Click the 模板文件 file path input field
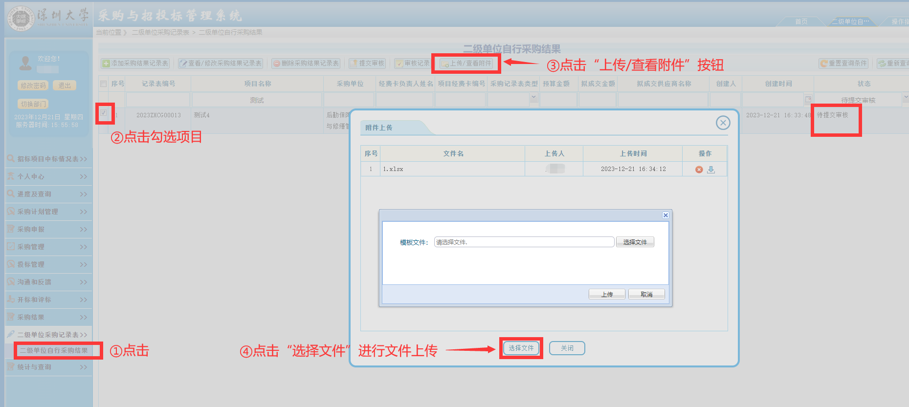 pos(524,242)
